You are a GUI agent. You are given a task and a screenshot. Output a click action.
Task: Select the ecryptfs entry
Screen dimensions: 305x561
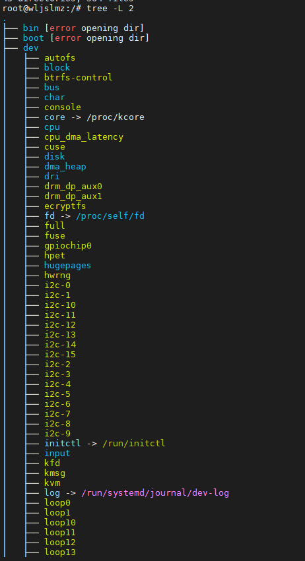point(65,206)
